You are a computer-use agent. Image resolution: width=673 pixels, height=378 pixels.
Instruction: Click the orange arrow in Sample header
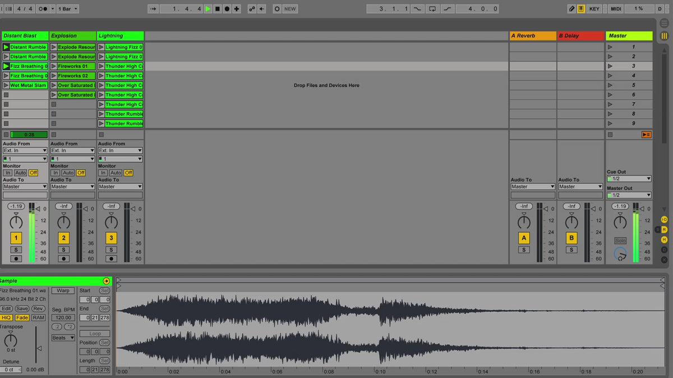[106, 281]
